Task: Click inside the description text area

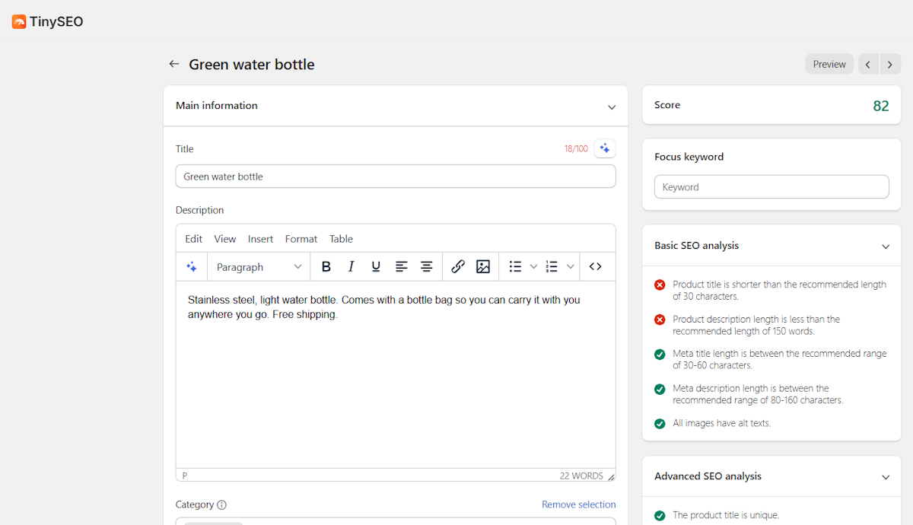Action: (396, 374)
